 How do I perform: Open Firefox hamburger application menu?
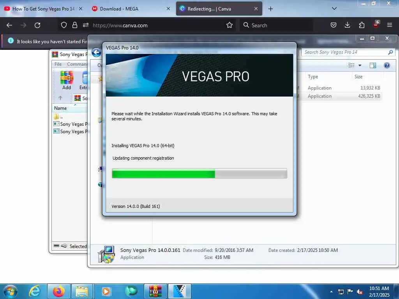click(390, 25)
